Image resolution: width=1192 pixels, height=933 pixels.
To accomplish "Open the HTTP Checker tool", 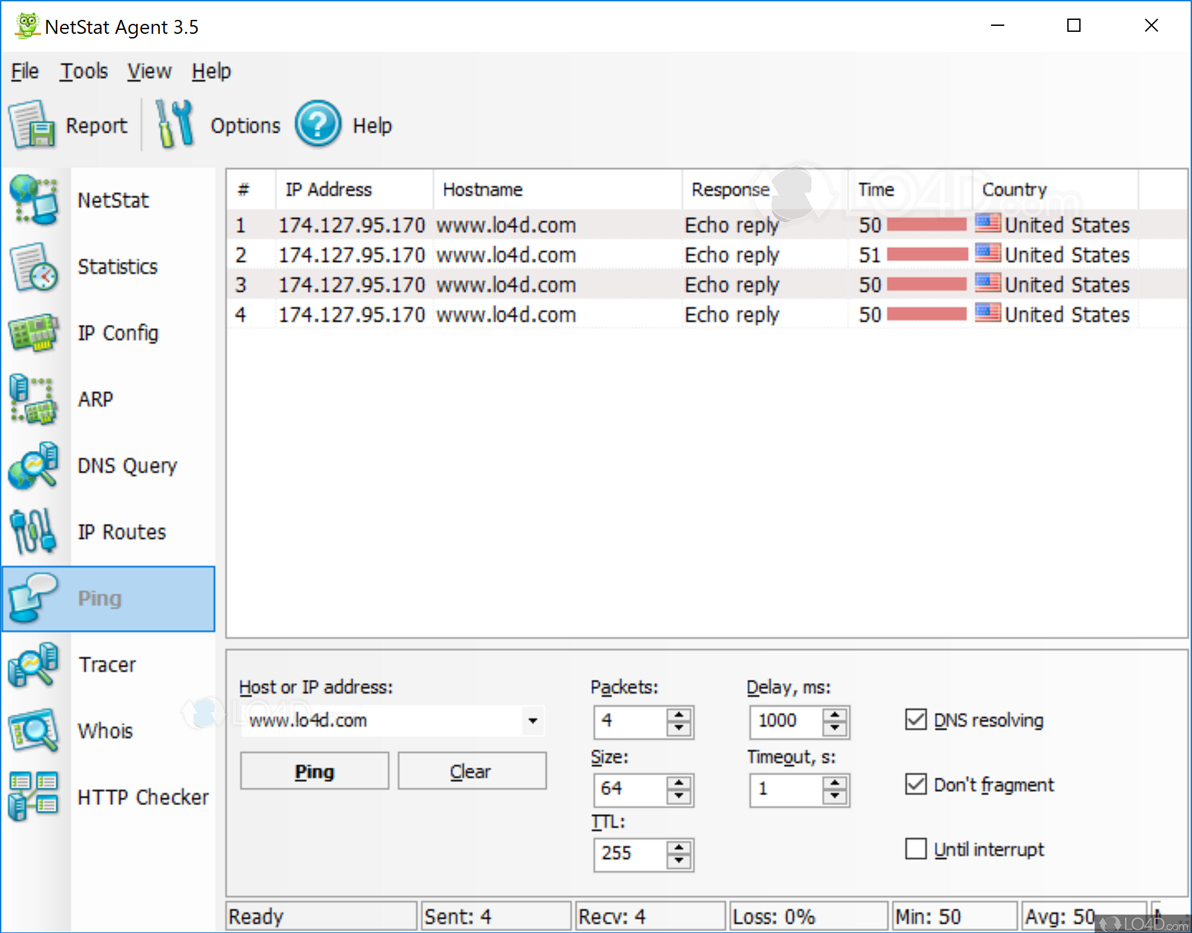I will (x=143, y=796).
